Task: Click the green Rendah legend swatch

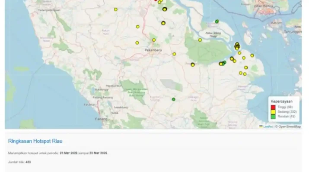Action: coord(273,116)
